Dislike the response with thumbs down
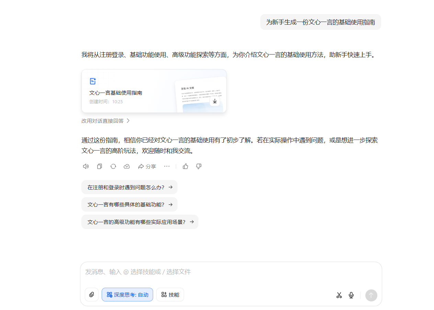This screenshot has height=310, width=434. tap(199, 166)
